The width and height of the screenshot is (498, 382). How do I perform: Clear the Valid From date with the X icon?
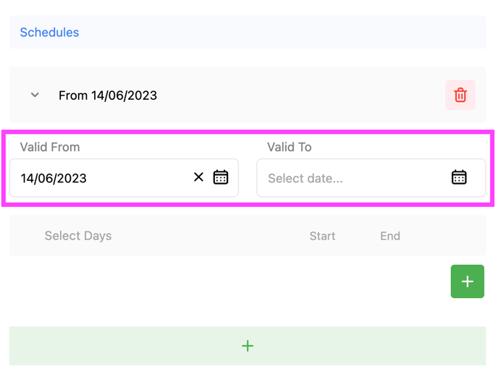pos(198,177)
